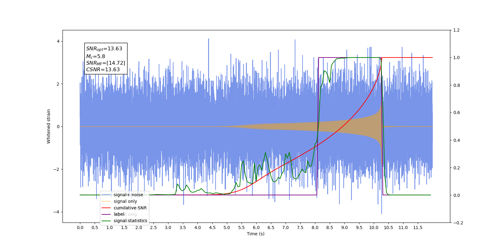Click x-axis tick label 0.5
500x250 pixels.
[x=95, y=227]
